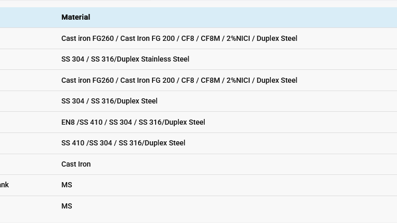Click SS 410 at start of SS 410 /SS 304 row
The height and width of the screenshot is (223, 397).
pyautogui.click(x=73, y=143)
